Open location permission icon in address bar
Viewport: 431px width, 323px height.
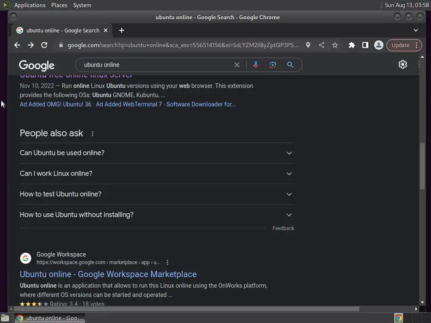pyautogui.click(x=308, y=45)
